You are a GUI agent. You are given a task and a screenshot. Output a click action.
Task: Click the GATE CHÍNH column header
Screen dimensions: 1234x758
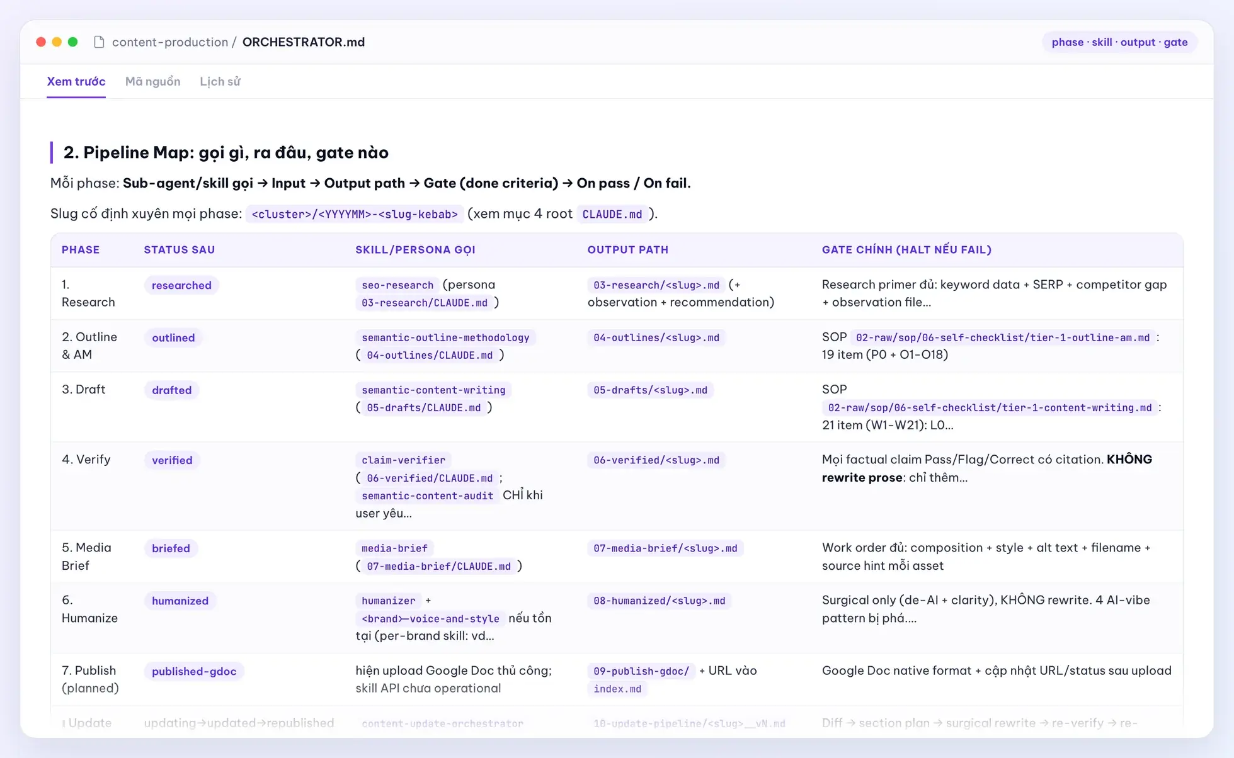coord(906,250)
